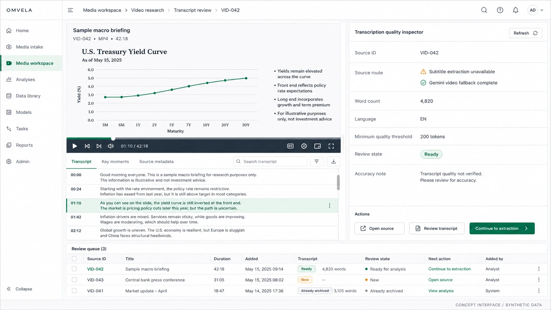
Task: Select the VID-042 row checkbox
Action: click(x=74, y=269)
